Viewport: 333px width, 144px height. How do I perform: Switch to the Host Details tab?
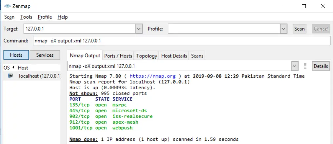(x=174, y=56)
